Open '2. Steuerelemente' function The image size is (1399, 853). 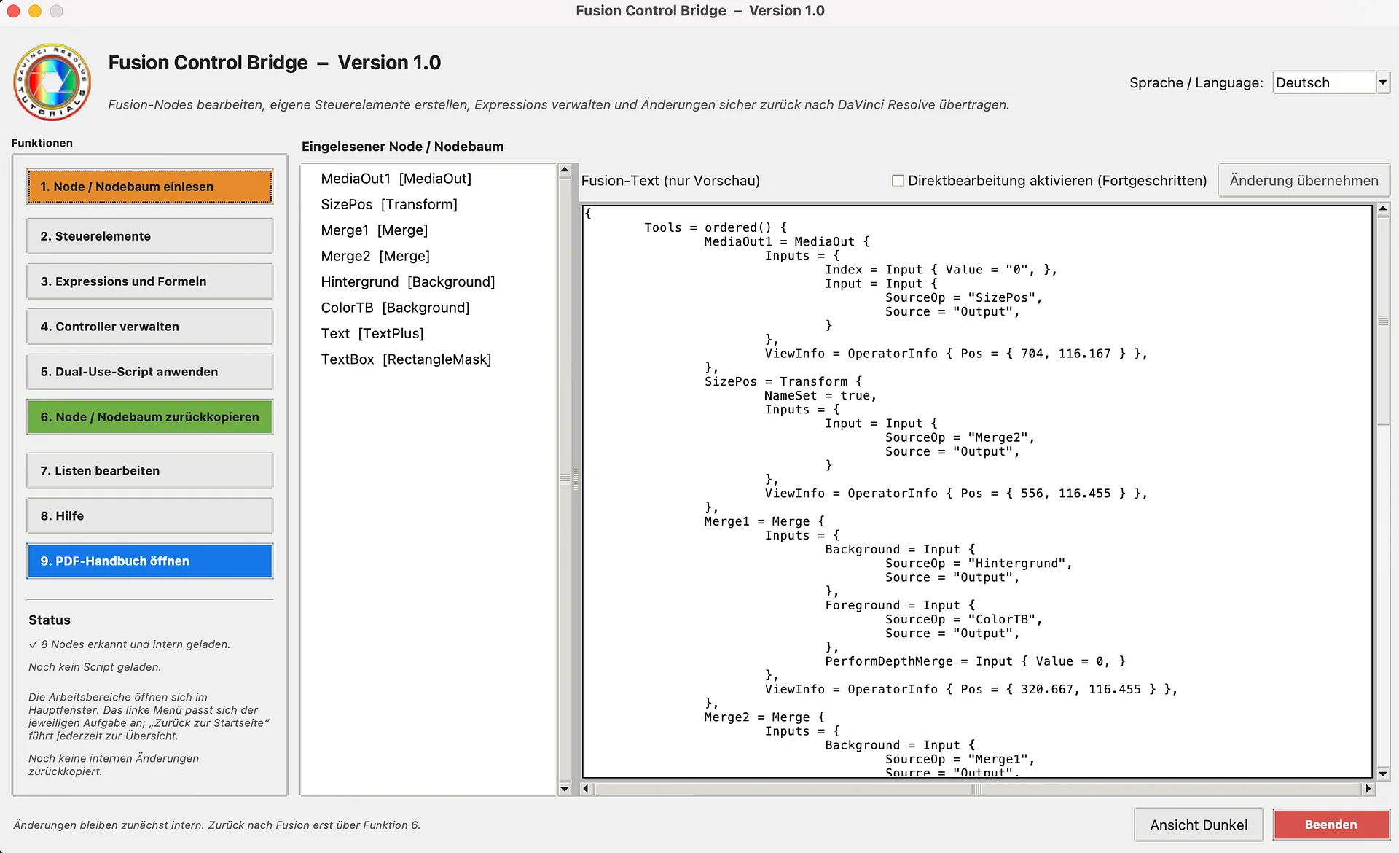pos(150,236)
